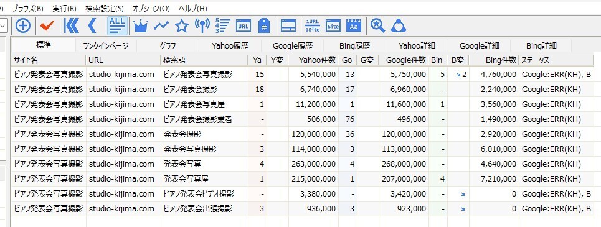This screenshot has height=227, width=601.
Task: Switch to the ランクインページ tab
Action: 105,46
